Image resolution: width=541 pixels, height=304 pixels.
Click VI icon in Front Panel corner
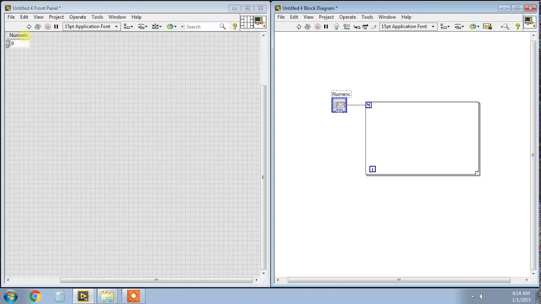tap(260, 22)
